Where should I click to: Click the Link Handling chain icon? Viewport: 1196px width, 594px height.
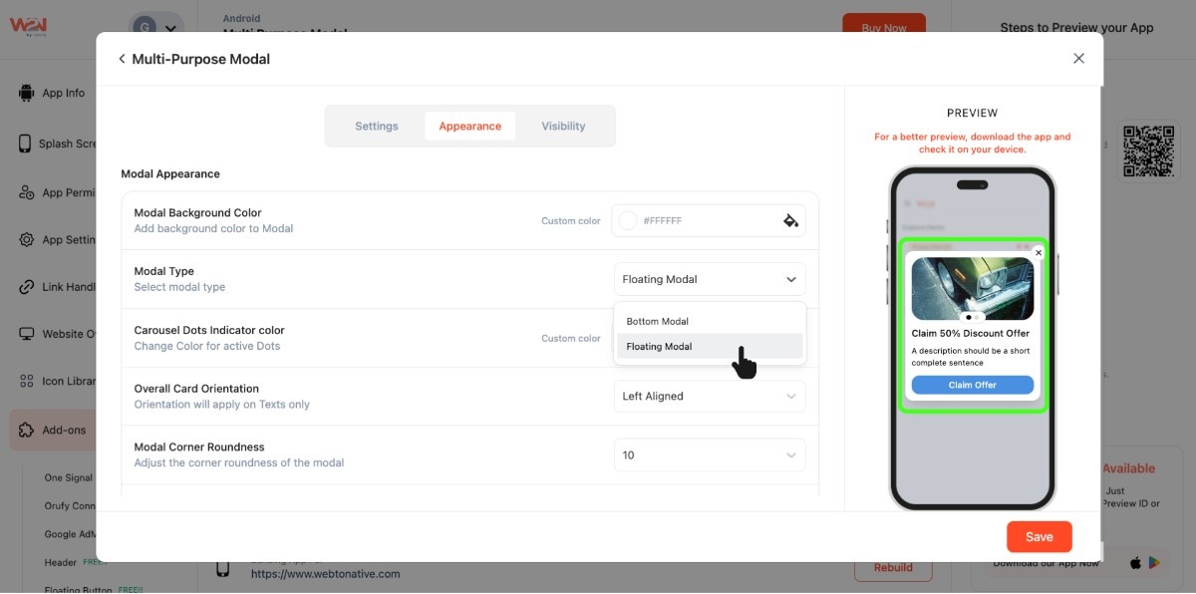click(x=26, y=287)
